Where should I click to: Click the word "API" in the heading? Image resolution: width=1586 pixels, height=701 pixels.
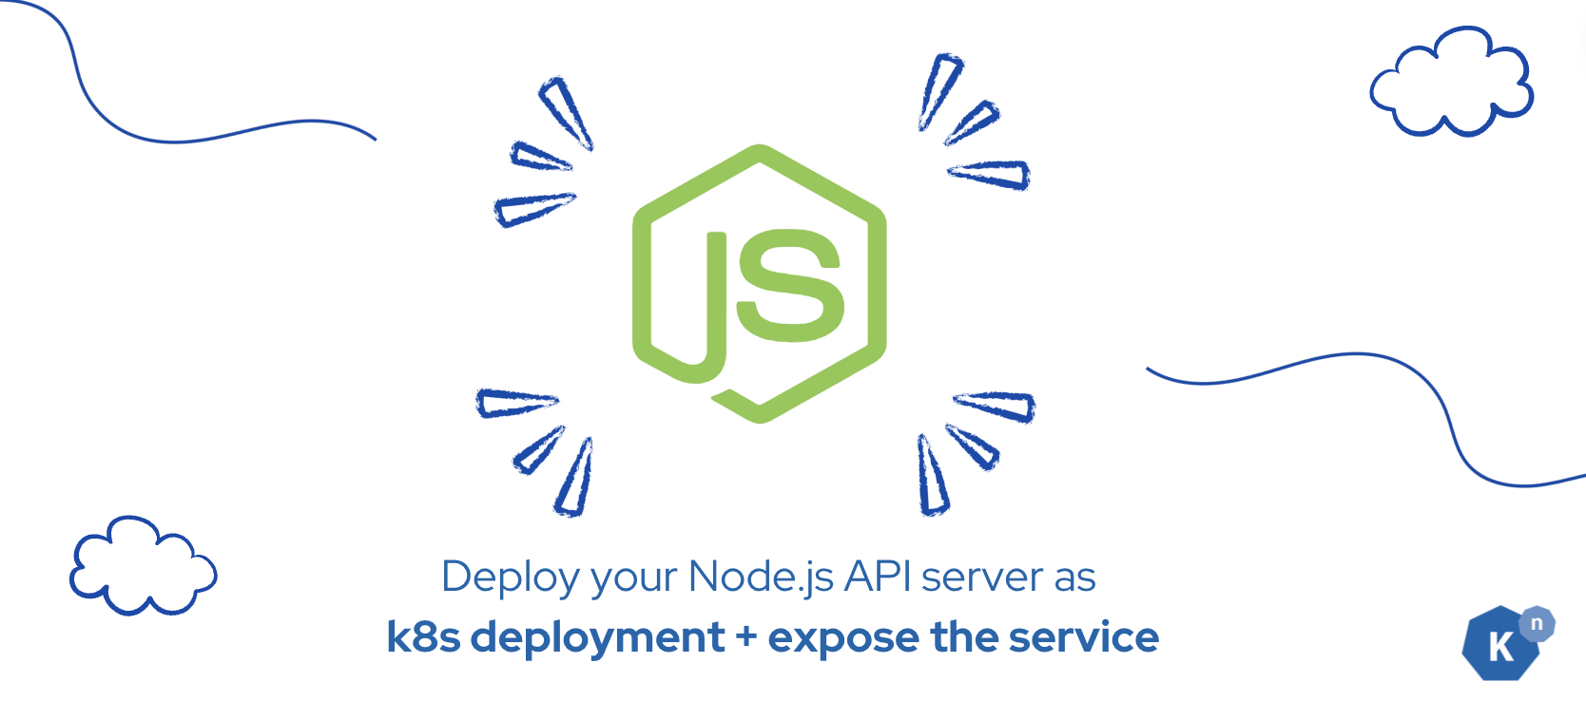click(878, 577)
